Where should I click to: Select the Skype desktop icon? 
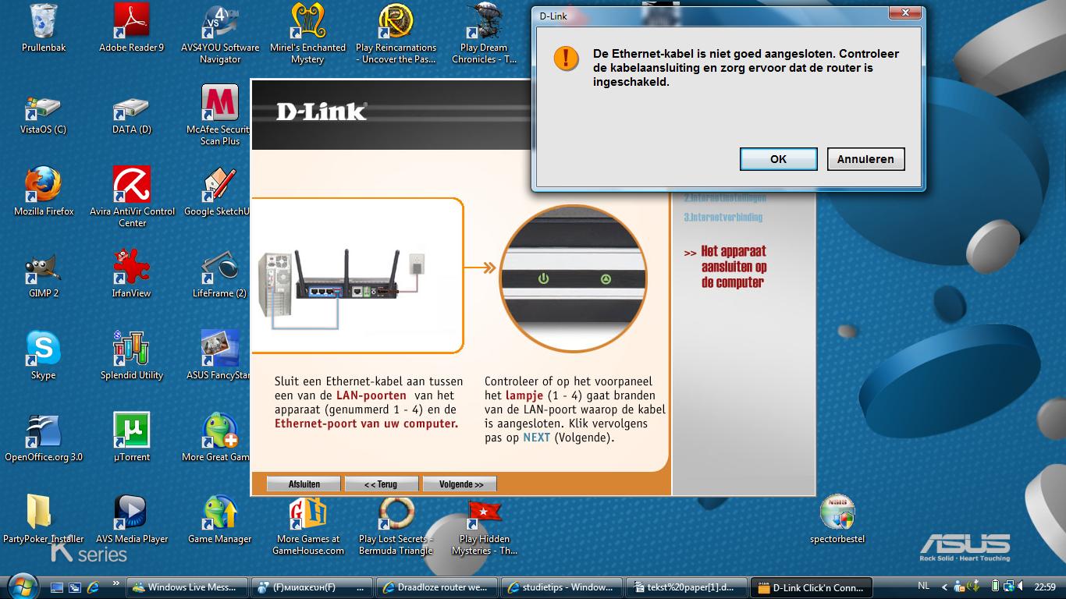(44, 356)
